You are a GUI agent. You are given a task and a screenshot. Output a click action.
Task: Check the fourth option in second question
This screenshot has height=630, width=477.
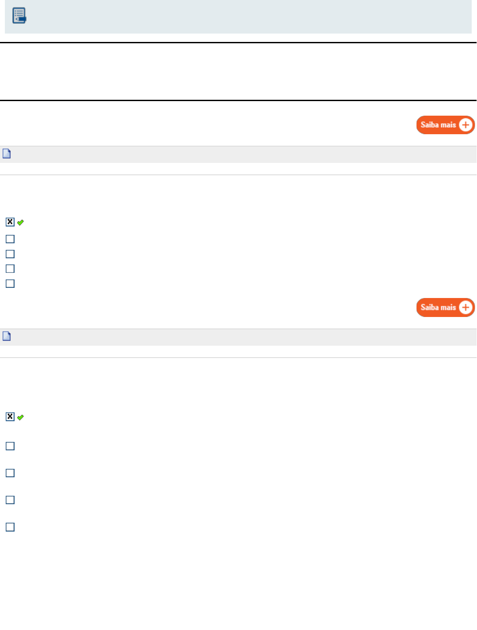pyautogui.click(x=10, y=500)
